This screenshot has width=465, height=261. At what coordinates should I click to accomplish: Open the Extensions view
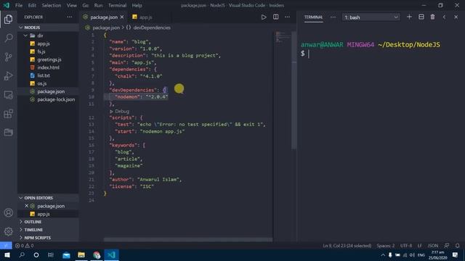pos(8,114)
